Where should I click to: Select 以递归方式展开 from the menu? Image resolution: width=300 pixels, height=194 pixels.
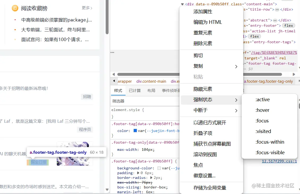(x=210, y=123)
